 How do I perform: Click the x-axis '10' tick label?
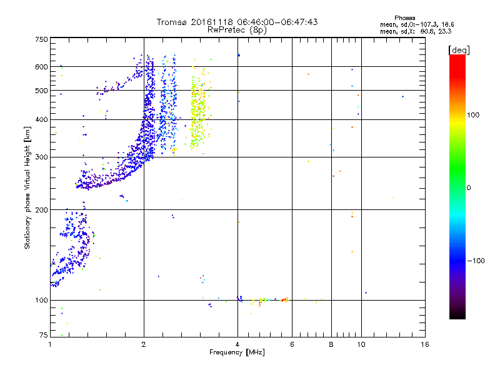pyautogui.click(x=361, y=344)
